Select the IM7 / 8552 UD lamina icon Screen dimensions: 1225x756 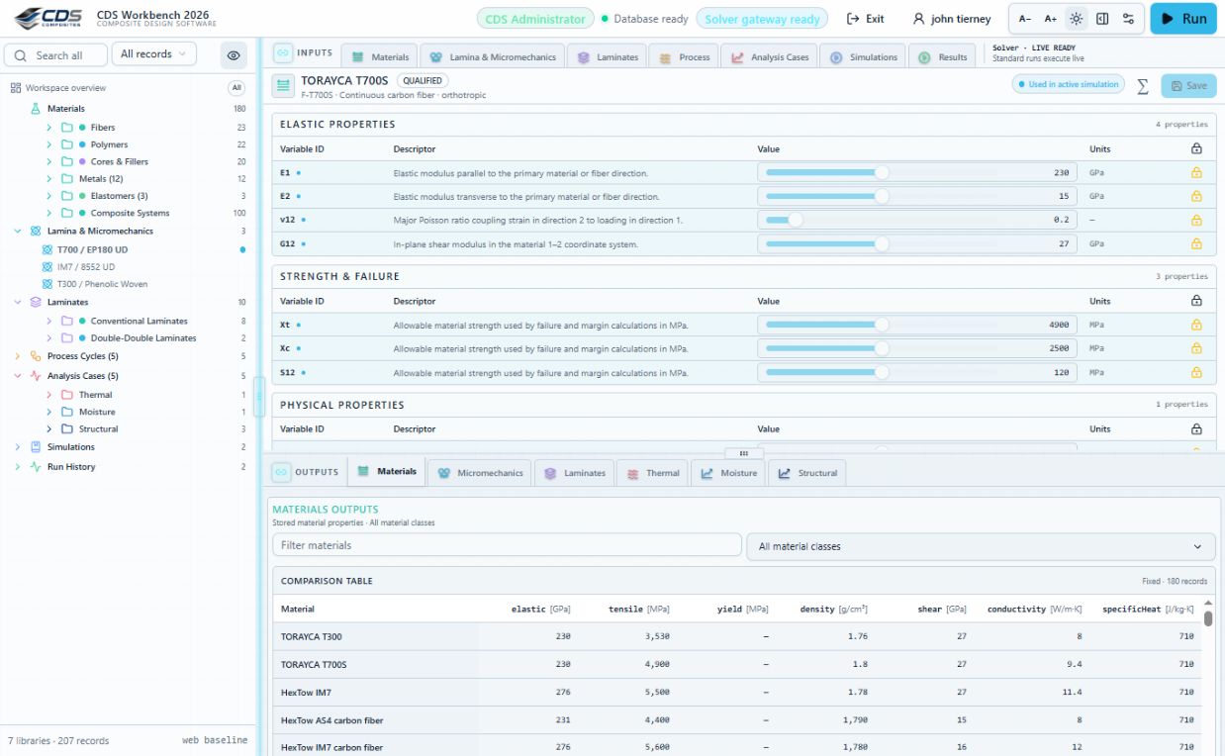(47, 267)
